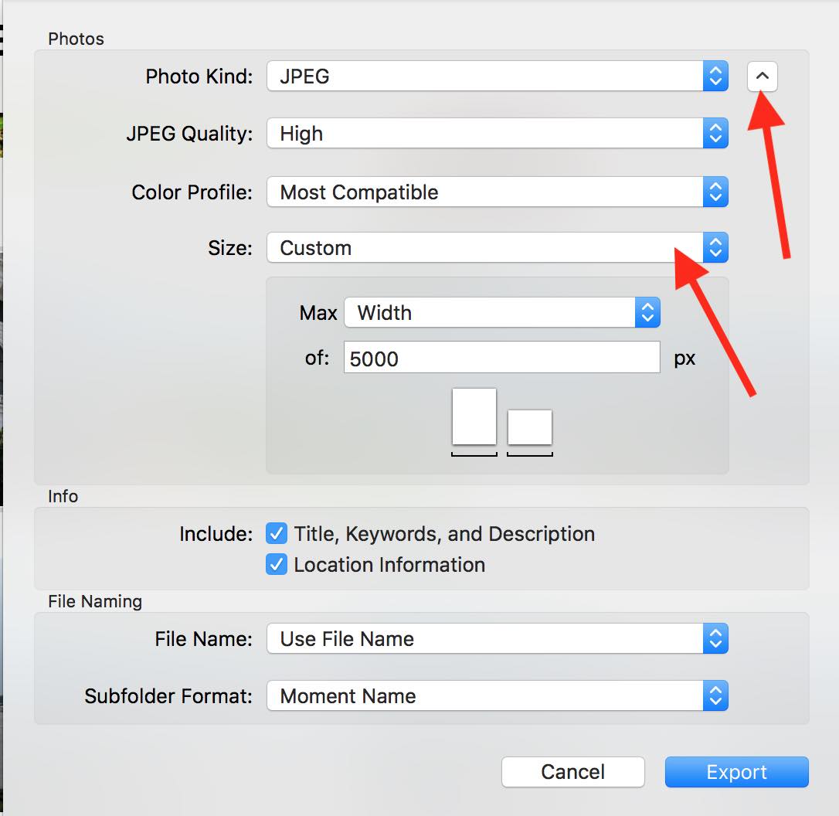
Task: Click the Photo Kind stepper arrows
Action: click(715, 76)
